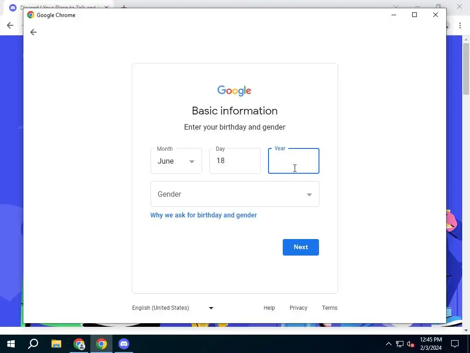Switch to active Google Chrome taskbar icon

(101, 344)
